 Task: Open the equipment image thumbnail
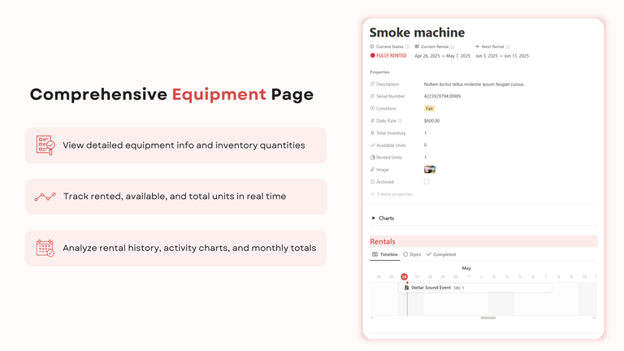click(x=430, y=170)
